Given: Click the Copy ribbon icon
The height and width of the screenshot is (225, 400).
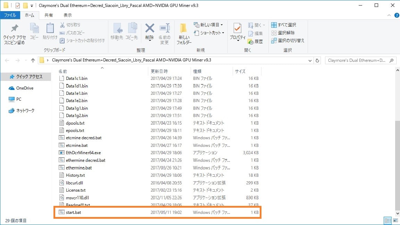Looking at the screenshot, I should click(34, 31).
